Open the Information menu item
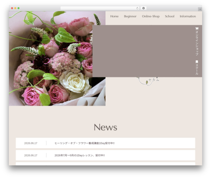211x178 pixels. point(188,16)
